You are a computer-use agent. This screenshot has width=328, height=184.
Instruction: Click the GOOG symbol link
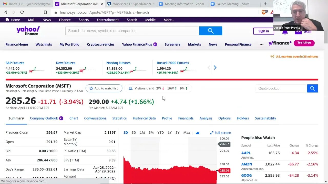pyautogui.click(x=246, y=175)
